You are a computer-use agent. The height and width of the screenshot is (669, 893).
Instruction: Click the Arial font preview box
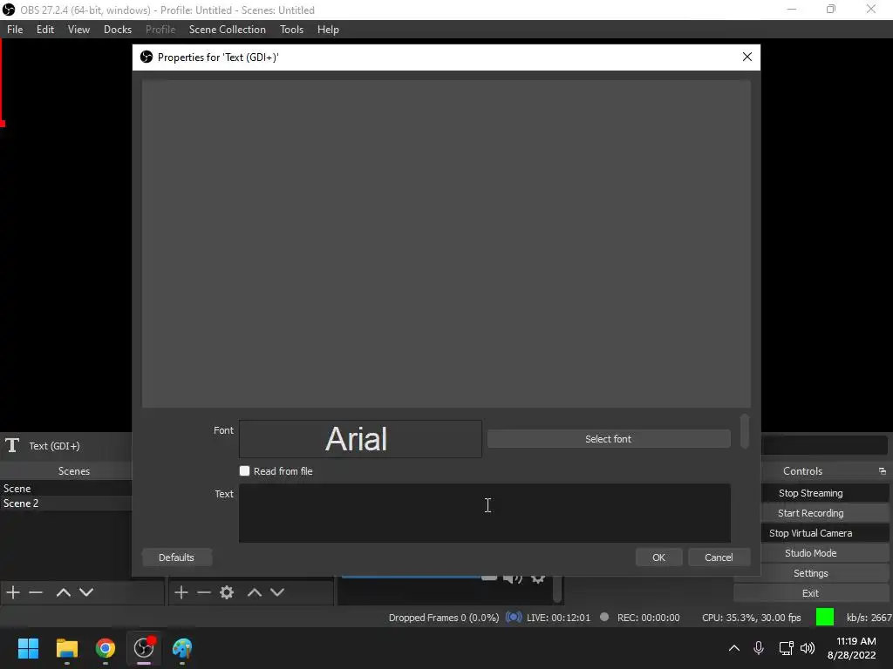pos(360,439)
